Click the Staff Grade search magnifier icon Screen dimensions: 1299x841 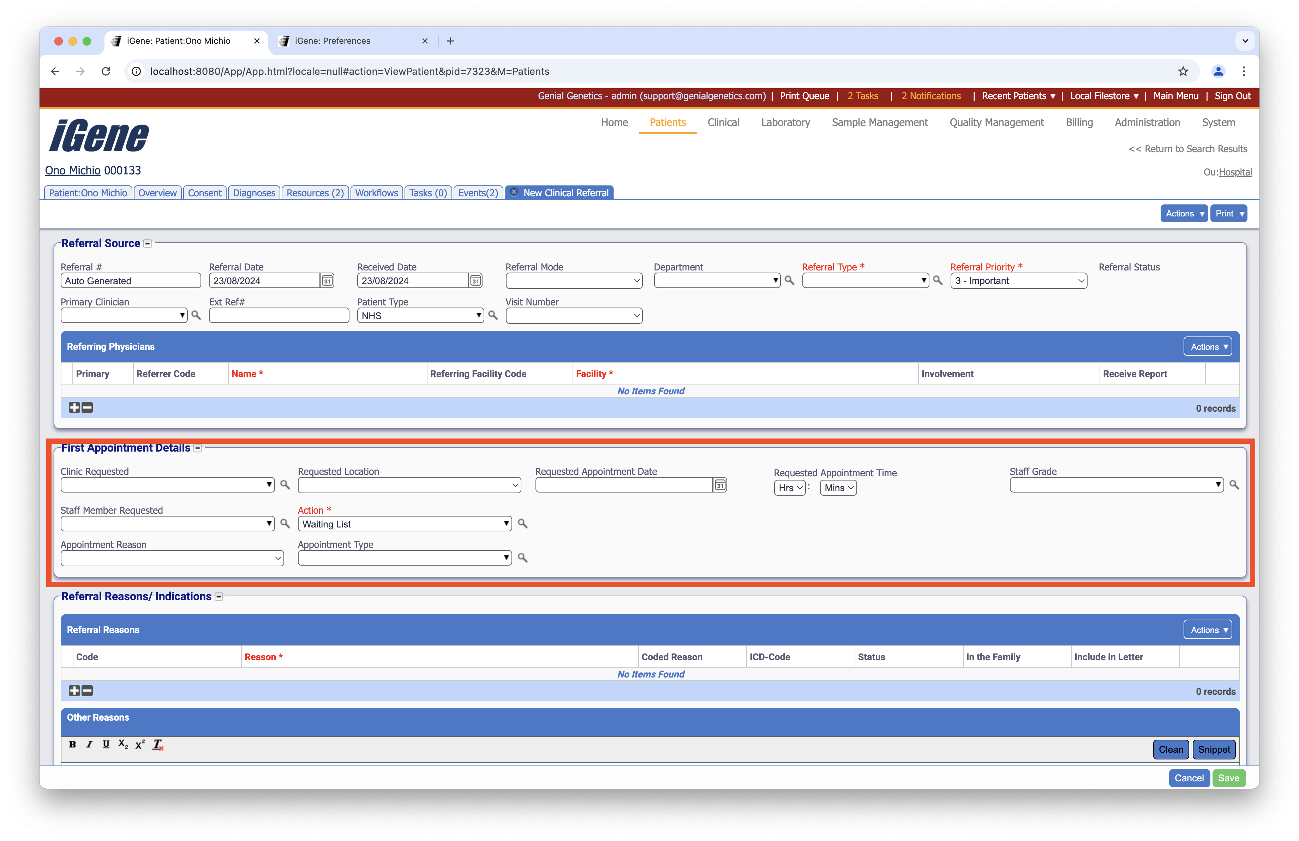tap(1234, 484)
